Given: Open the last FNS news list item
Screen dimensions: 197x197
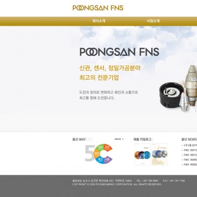Looking at the screenshot, I should [190, 164].
